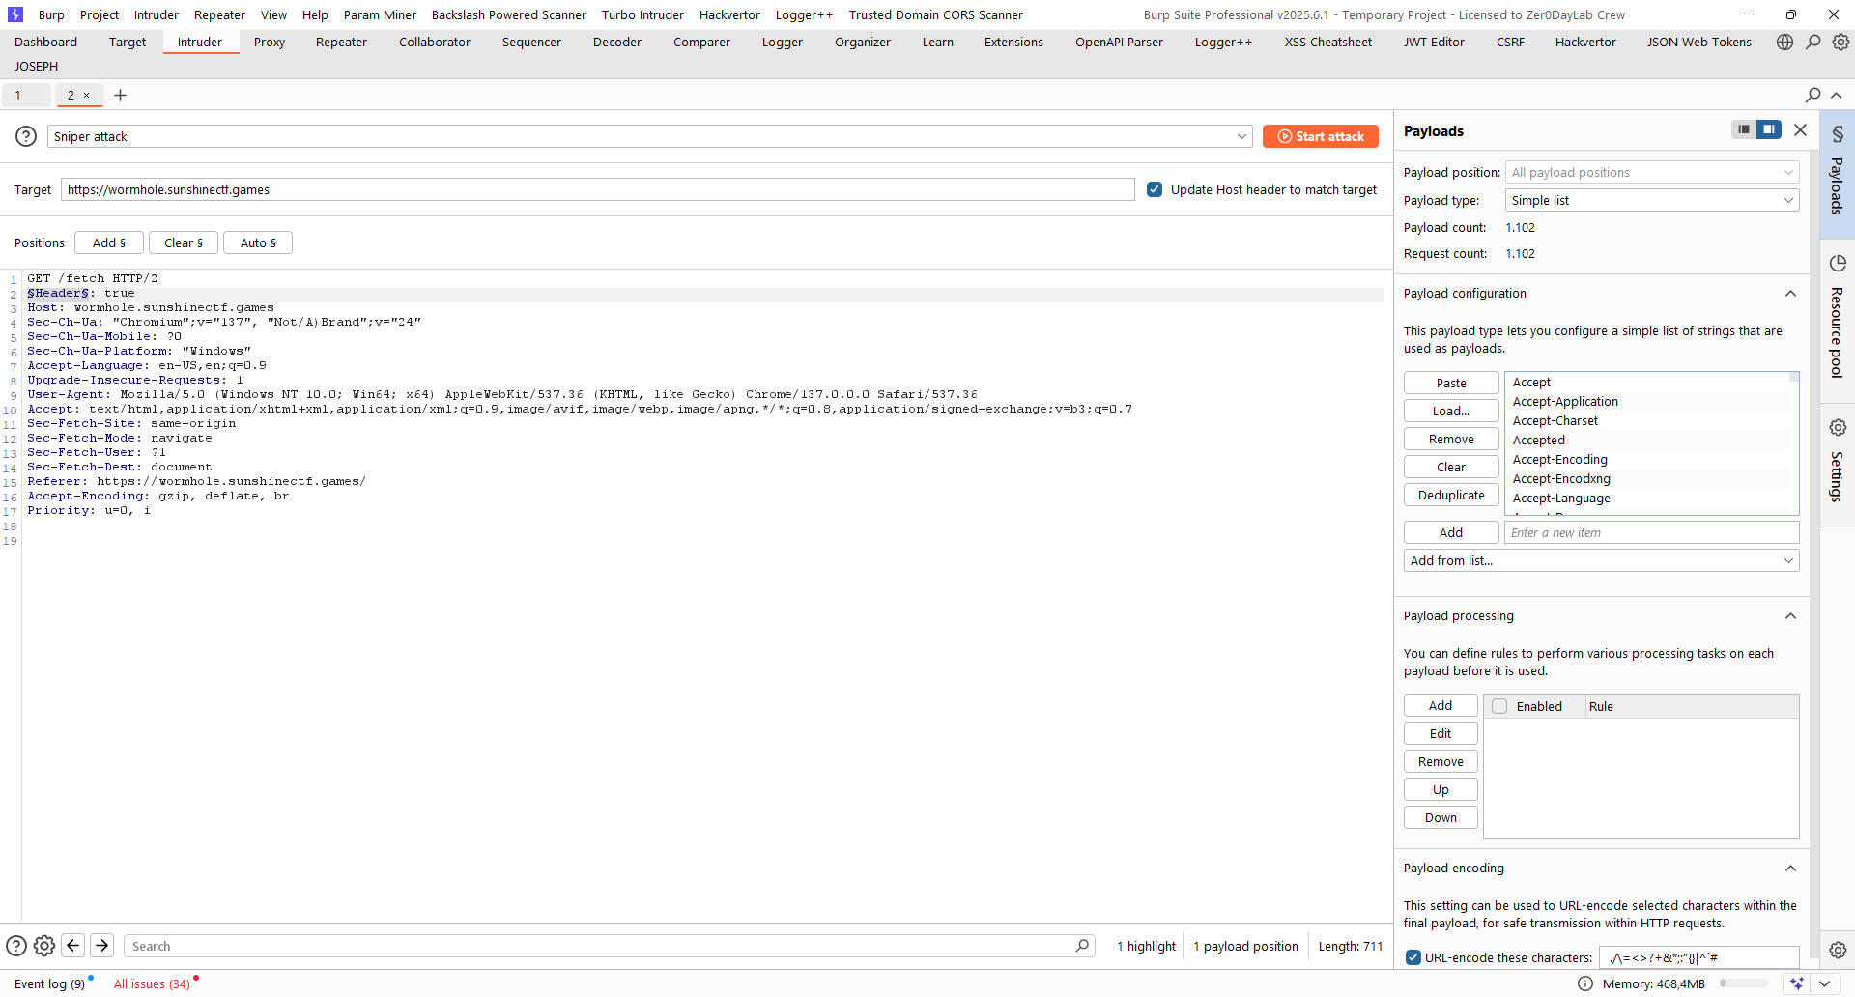Toggle Enabled checkbox in payload processing table
Screen dimensions: 1855x997
[1499, 706]
